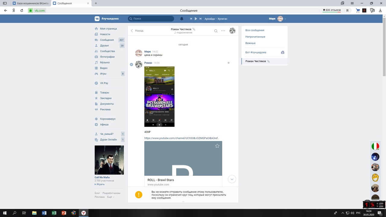Go to previous track in header player
Image resolution: width=386 pixels, height=217 pixels.
pos(191,19)
